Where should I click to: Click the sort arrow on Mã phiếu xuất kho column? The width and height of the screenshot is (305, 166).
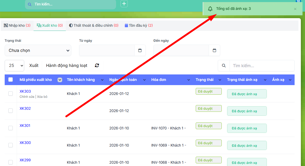pyautogui.click(x=60, y=80)
